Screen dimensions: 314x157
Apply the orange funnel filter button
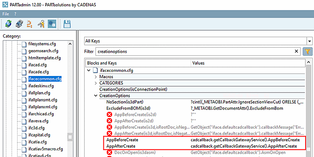tap(308, 51)
